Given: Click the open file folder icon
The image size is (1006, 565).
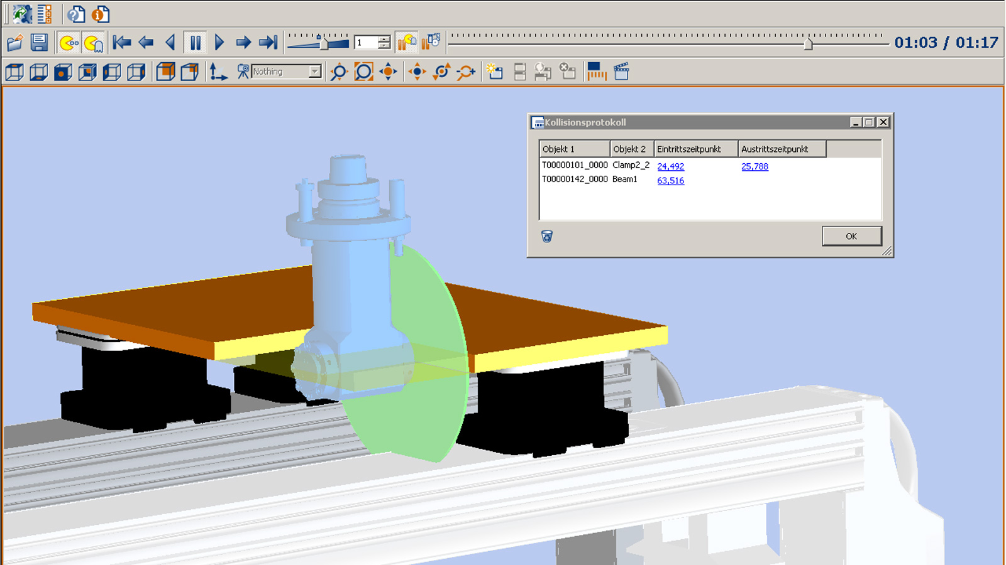Looking at the screenshot, I should click(14, 43).
